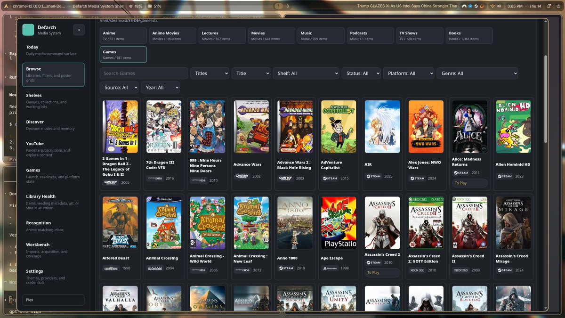Screen dimensions: 565x318
Task: Open the Titles view dropdown
Action: 210,73
